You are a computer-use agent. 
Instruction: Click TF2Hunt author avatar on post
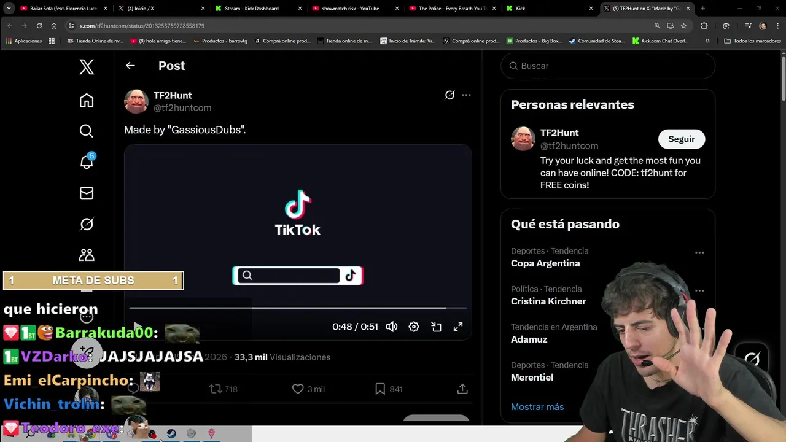136,101
